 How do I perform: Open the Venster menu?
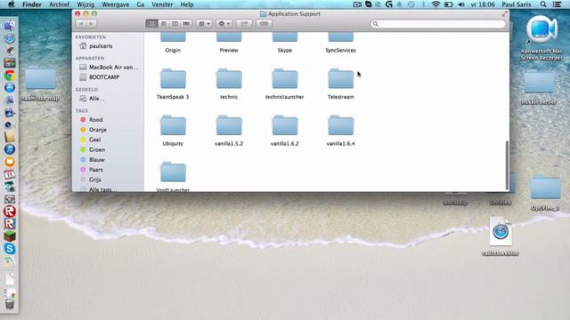pyautogui.click(x=162, y=4)
